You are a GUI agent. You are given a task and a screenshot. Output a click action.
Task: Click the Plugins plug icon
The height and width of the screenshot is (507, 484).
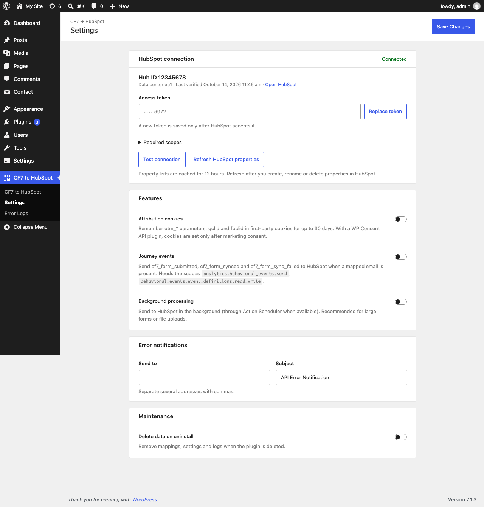7,122
